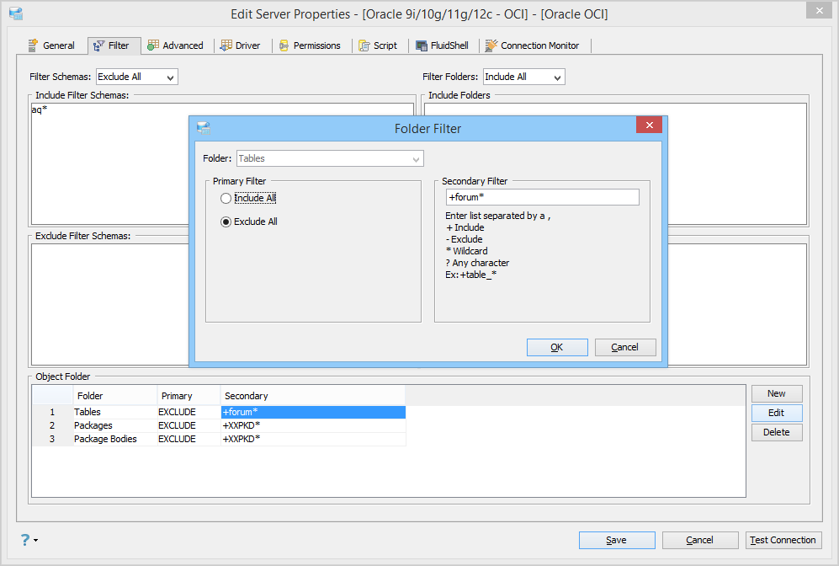Click the FluidShell tab icon
Image resolution: width=839 pixels, height=566 pixels.
pyautogui.click(x=422, y=45)
